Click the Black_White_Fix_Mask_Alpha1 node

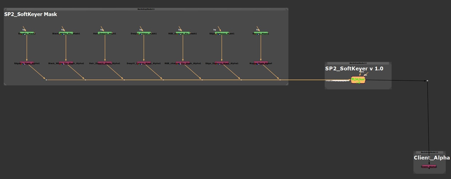66,63
